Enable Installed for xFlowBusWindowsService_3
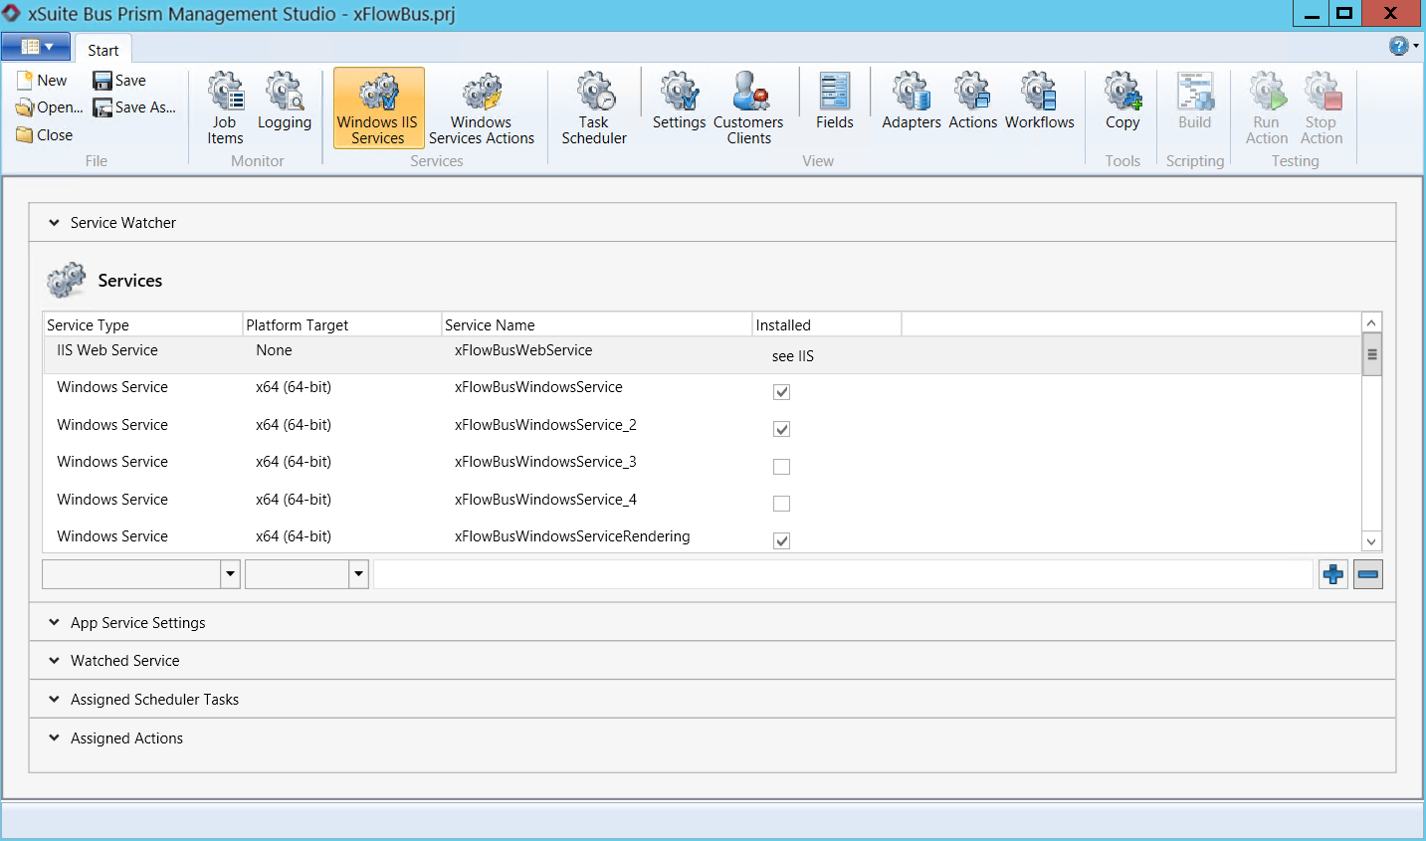Screen dimensions: 1426x841 (x=782, y=467)
